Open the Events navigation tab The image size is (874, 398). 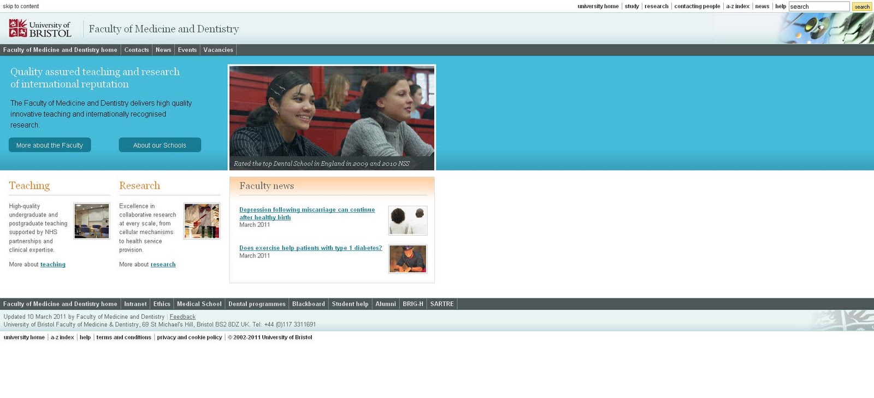(187, 50)
